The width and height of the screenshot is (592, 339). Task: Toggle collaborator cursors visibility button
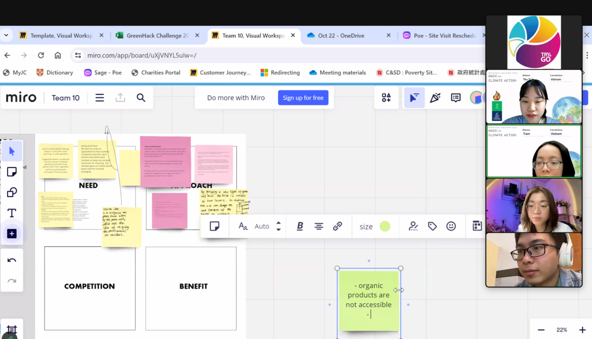pyautogui.click(x=414, y=98)
